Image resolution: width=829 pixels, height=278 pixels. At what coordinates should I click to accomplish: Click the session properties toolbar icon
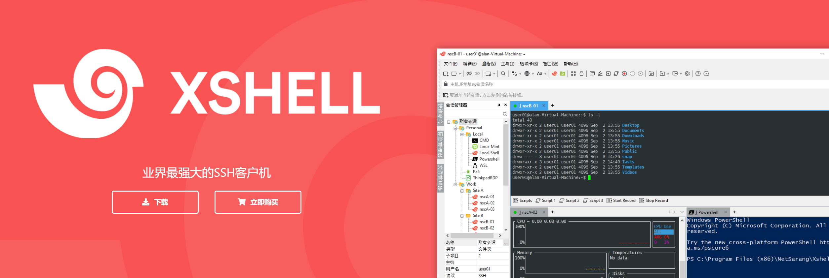point(488,74)
